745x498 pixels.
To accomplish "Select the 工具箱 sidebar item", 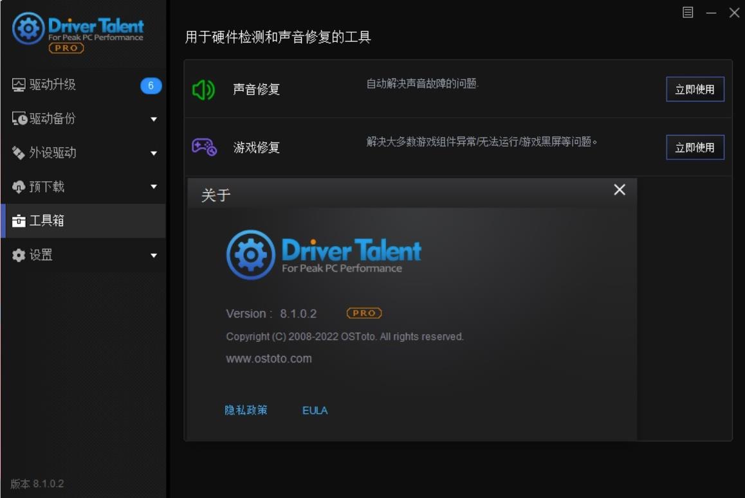I will pyautogui.click(x=84, y=221).
